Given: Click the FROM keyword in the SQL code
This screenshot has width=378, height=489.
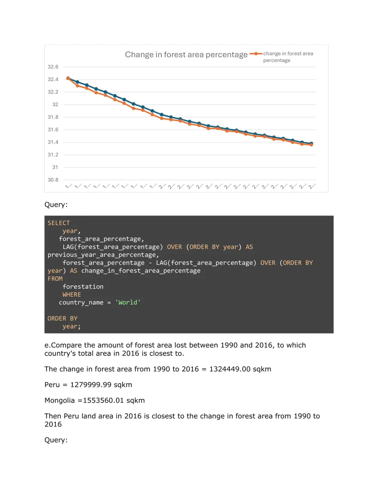Looking at the screenshot, I should tap(55, 279).
